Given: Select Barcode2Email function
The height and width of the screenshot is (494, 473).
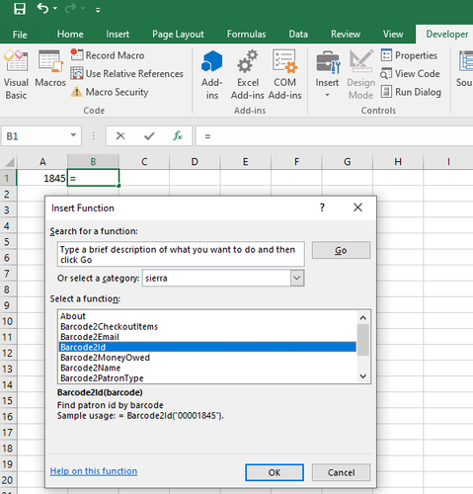Looking at the screenshot, I should 207,337.
